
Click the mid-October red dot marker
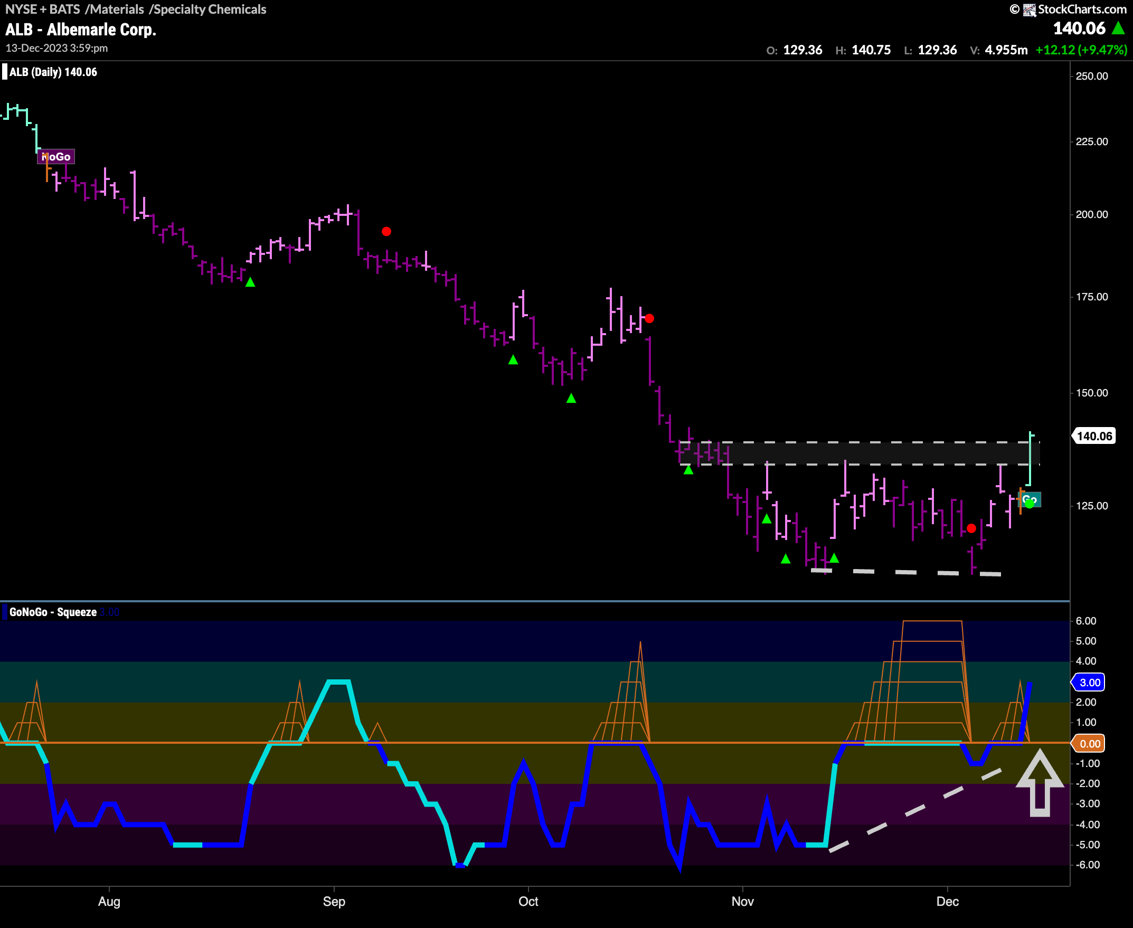[649, 319]
